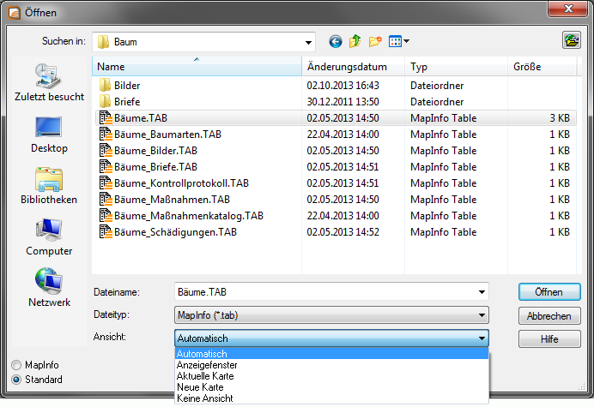Sort by the Änderungsdatum column header

(354, 67)
